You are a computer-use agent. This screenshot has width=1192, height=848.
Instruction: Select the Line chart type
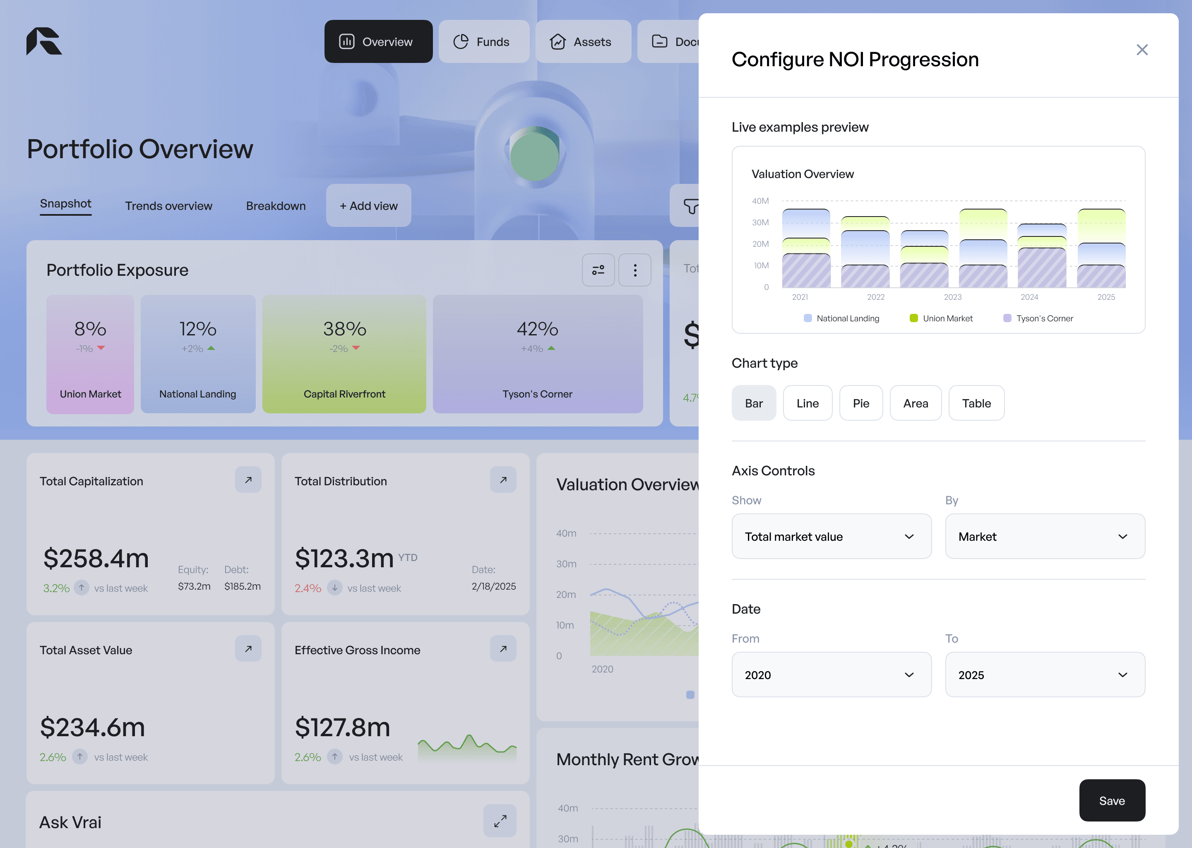tap(807, 402)
